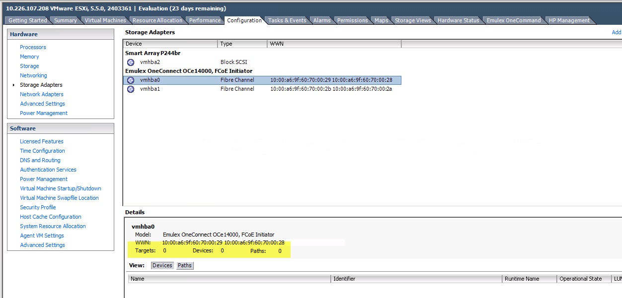Switch to the Virtual Machines tab
The width and height of the screenshot is (622, 298).
(105, 20)
